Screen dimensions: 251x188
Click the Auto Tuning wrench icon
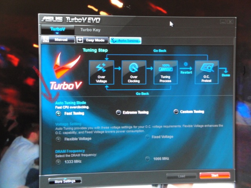[x=114, y=40]
